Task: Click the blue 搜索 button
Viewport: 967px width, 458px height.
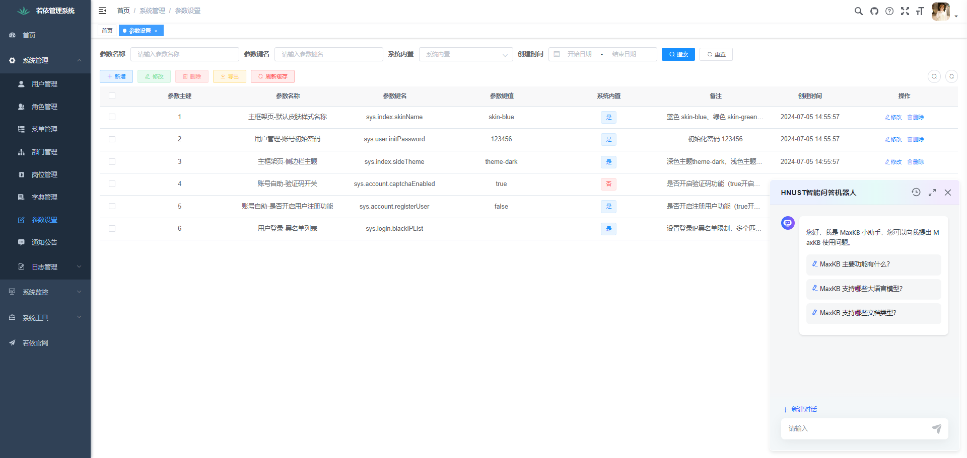Action: click(678, 54)
